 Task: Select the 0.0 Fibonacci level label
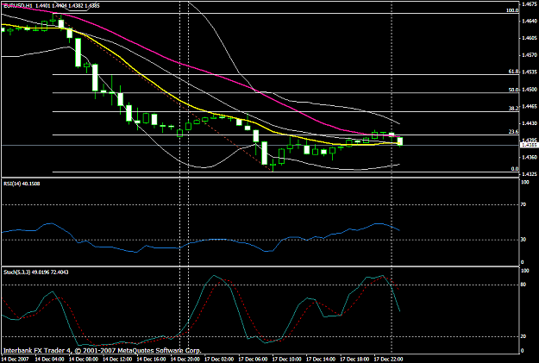pos(514,169)
